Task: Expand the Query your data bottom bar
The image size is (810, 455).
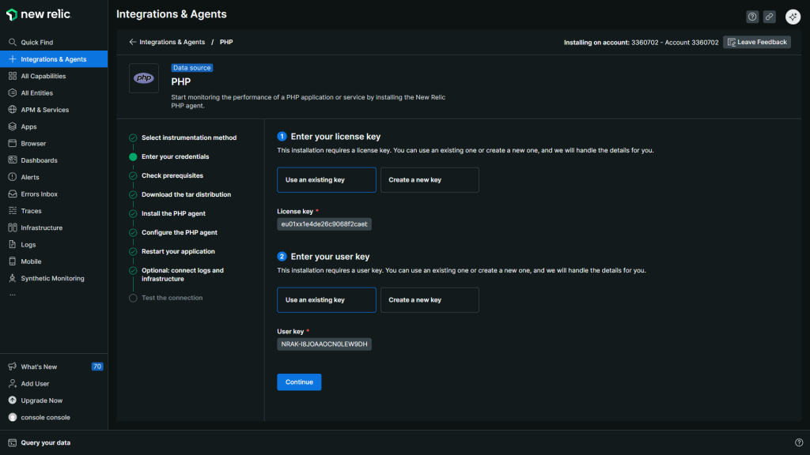Action: (x=46, y=442)
